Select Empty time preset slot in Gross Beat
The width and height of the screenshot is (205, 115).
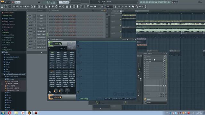[52, 52]
